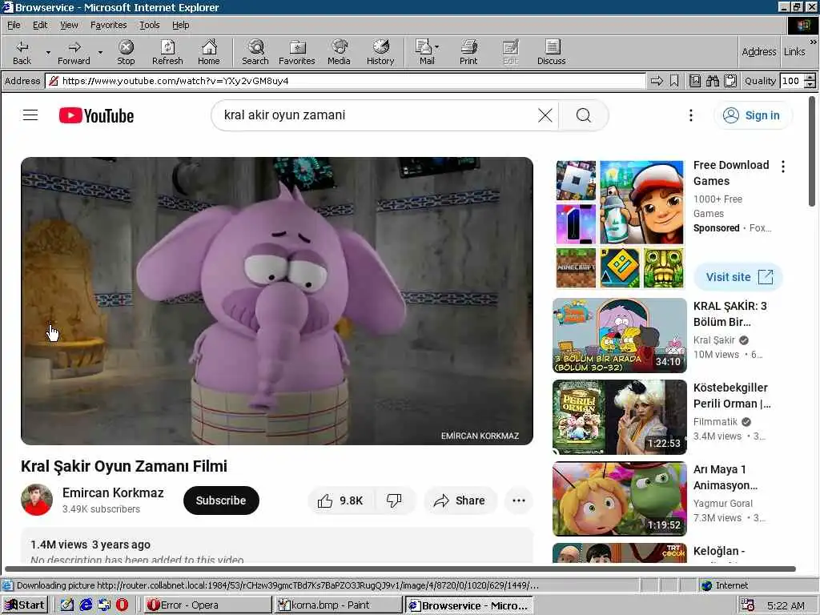Click the Back toolbar button

(22, 52)
